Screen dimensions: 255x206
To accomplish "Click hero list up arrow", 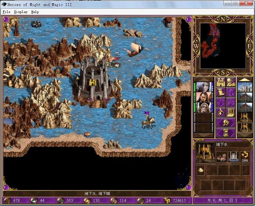I will pyautogui.click(x=204, y=80).
